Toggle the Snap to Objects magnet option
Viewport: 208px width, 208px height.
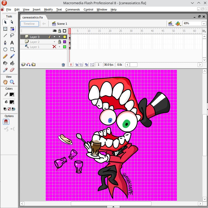tap(6, 122)
